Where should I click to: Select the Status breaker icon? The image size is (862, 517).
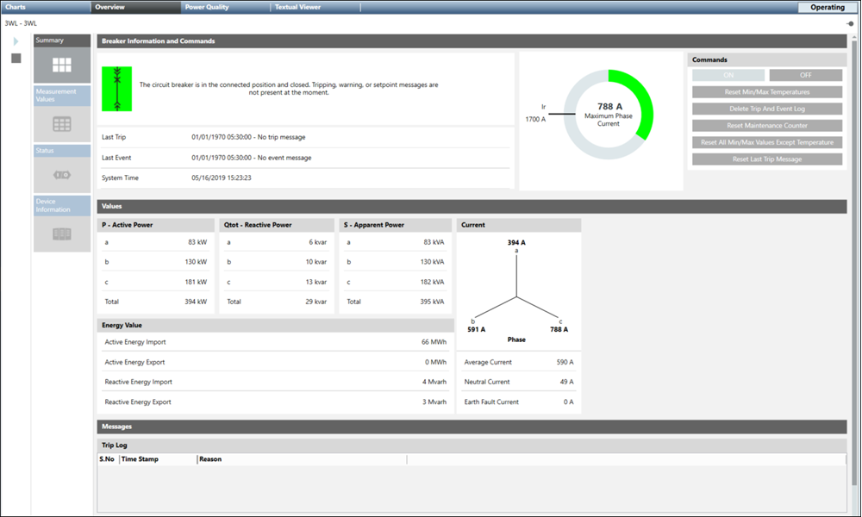click(x=61, y=176)
